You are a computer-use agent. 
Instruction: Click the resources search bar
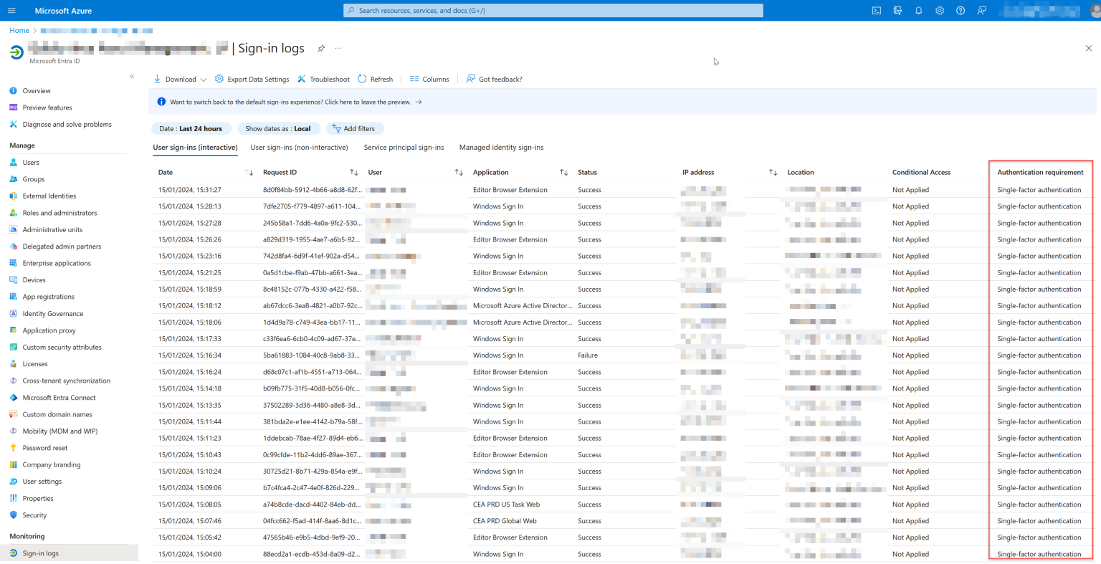552,10
